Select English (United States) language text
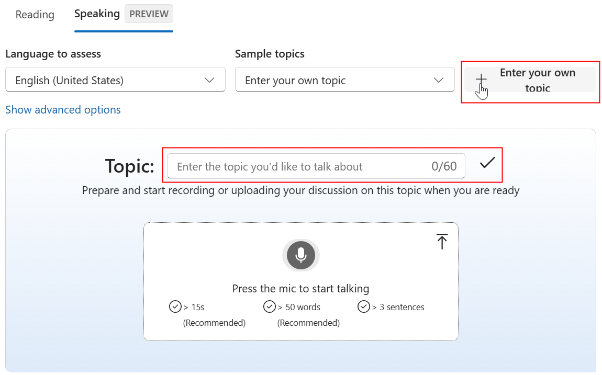 tap(70, 81)
